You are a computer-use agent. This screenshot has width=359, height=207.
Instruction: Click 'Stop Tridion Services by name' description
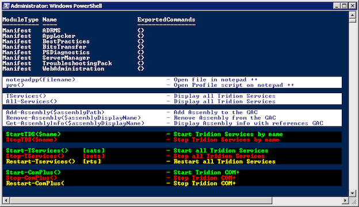tap(226, 140)
